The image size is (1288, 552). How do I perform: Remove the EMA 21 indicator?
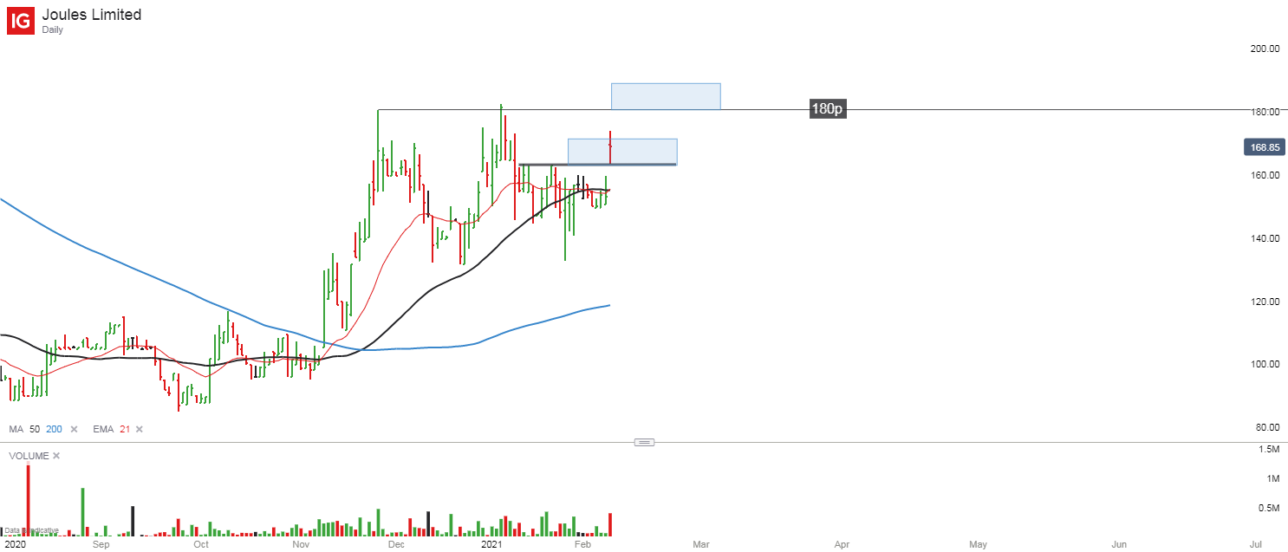click(x=139, y=430)
